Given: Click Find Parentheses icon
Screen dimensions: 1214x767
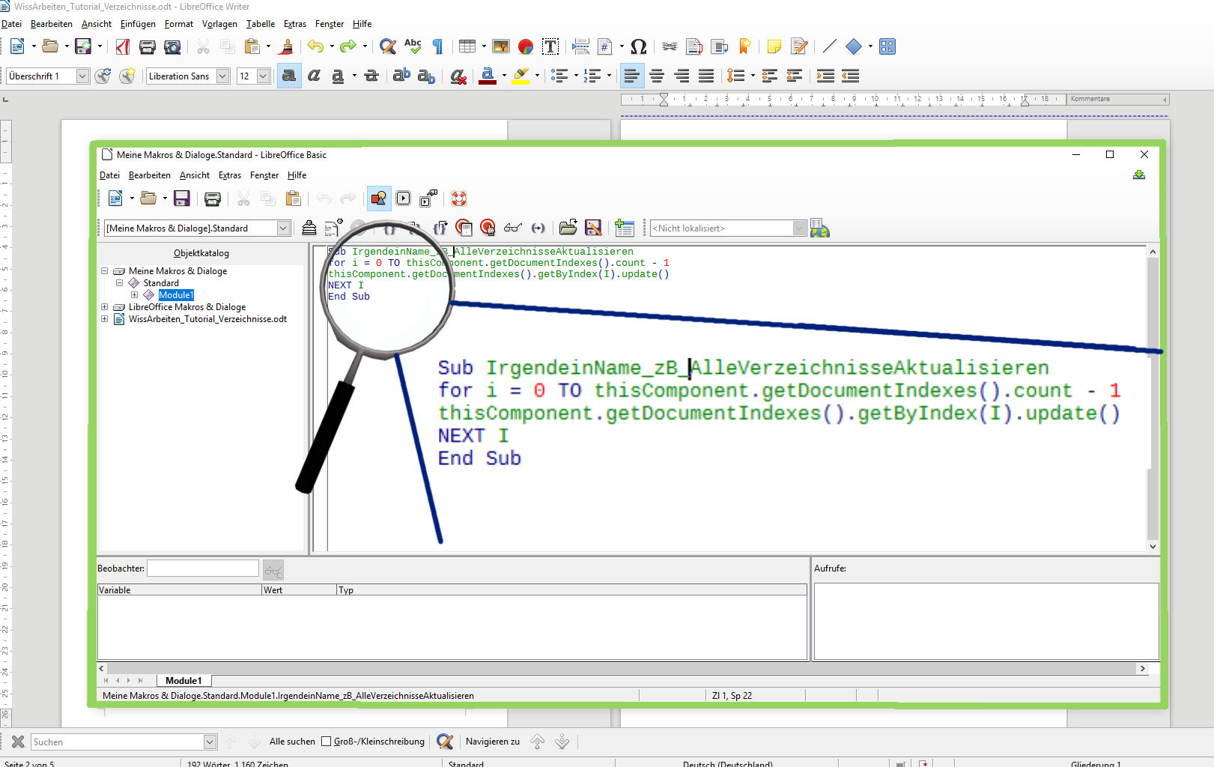Looking at the screenshot, I should pyautogui.click(x=538, y=228).
